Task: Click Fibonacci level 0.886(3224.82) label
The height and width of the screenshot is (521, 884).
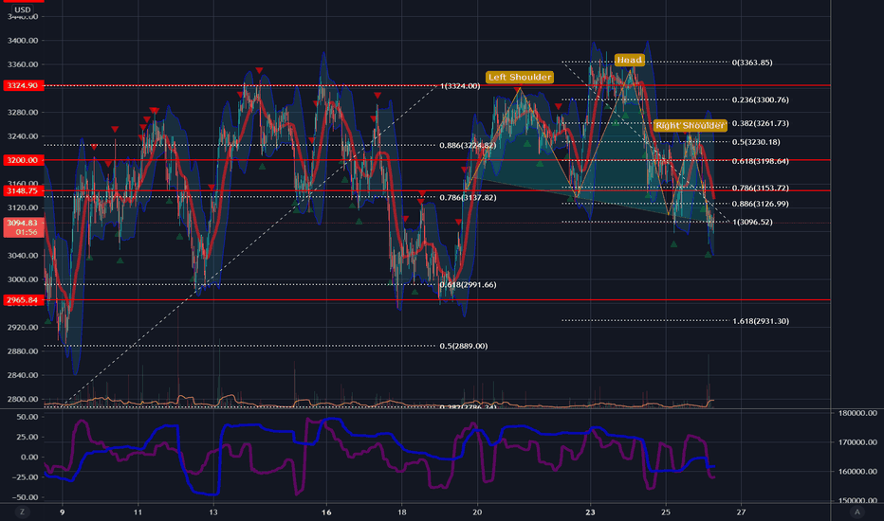Action: (x=468, y=145)
